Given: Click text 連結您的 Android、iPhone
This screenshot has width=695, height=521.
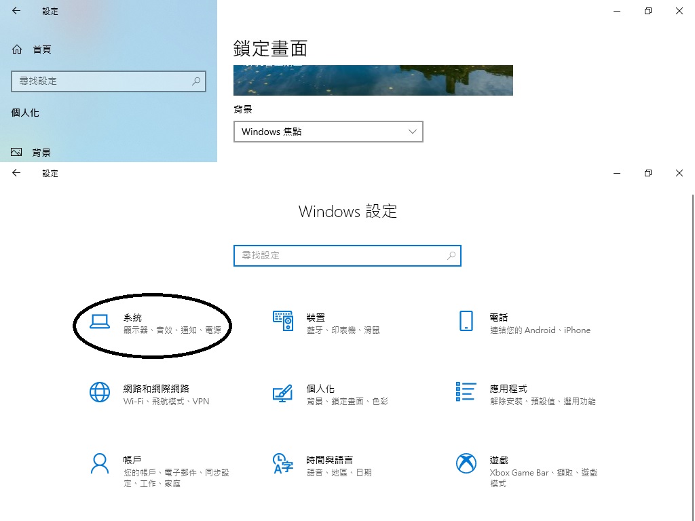Looking at the screenshot, I should pyautogui.click(x=540, y=330).
